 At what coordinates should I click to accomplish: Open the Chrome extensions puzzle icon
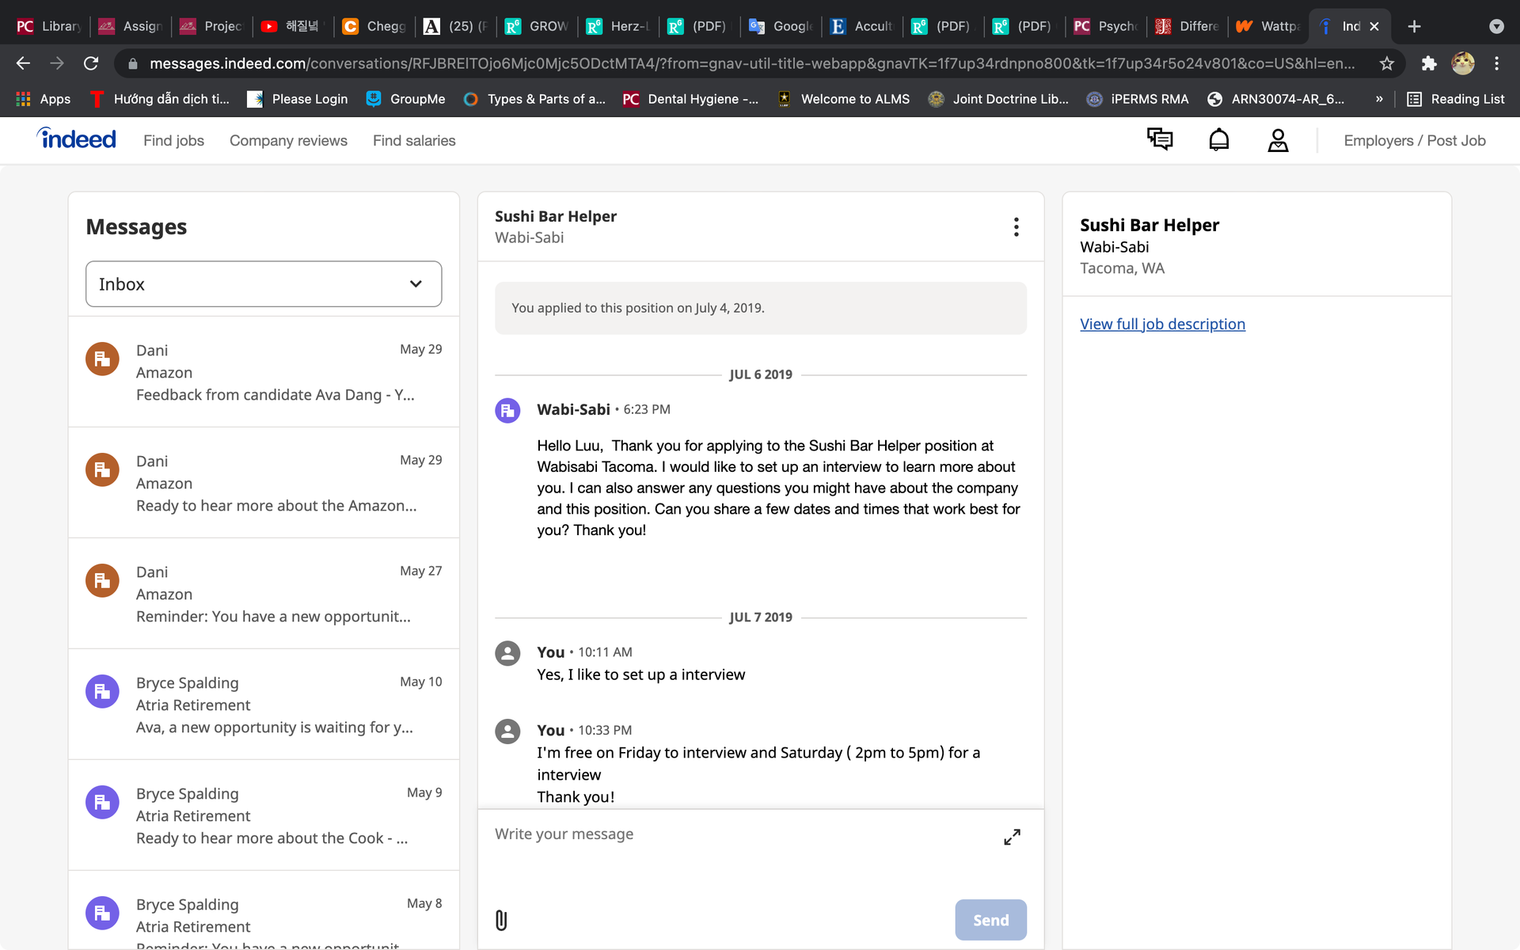pyautogui.click(x=1429, y=63)
